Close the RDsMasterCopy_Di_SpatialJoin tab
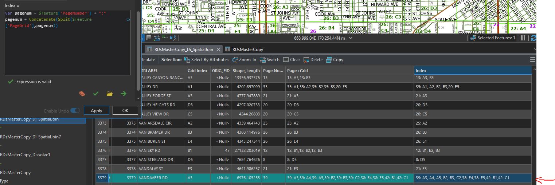 coord(218,49)
